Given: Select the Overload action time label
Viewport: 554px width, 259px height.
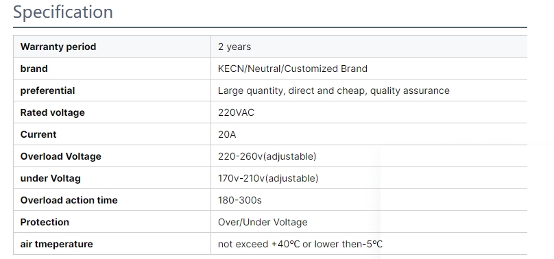Looking at the screenshot, I should [69, 200].
